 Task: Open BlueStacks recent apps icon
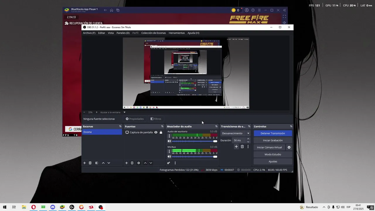click(118, 10)
